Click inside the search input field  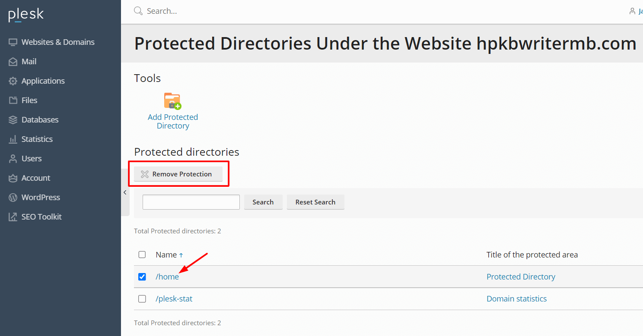click(191, 202)
